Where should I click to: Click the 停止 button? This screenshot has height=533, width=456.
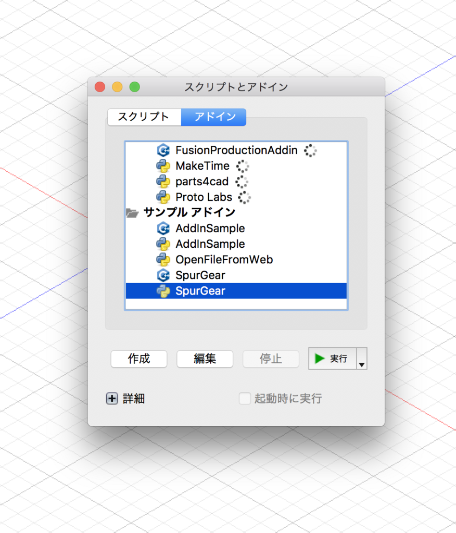(271, 359)
